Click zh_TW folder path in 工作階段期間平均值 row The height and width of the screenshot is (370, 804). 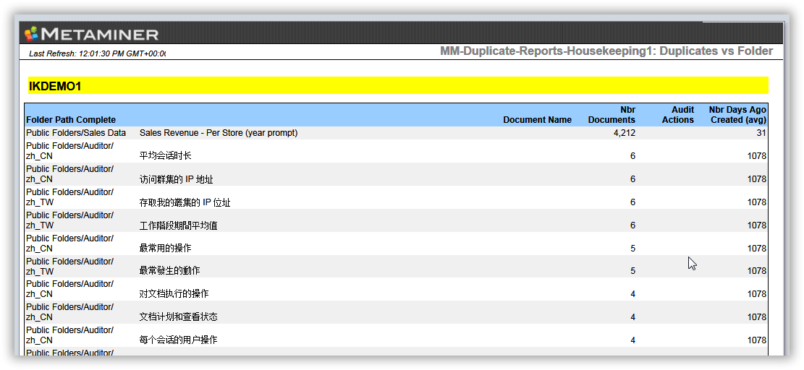69,220
